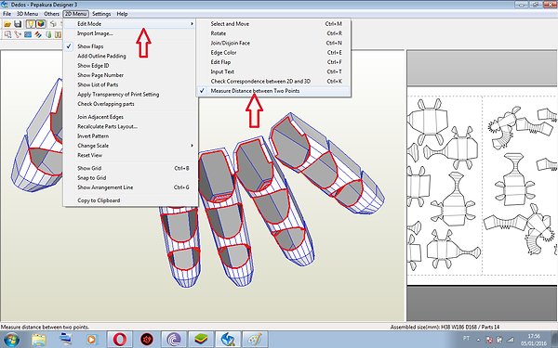Image resolution: width=558 pixels, height=348 pixels.
Task: Choose Edit Flap mode
Action: tap(273, 62)
